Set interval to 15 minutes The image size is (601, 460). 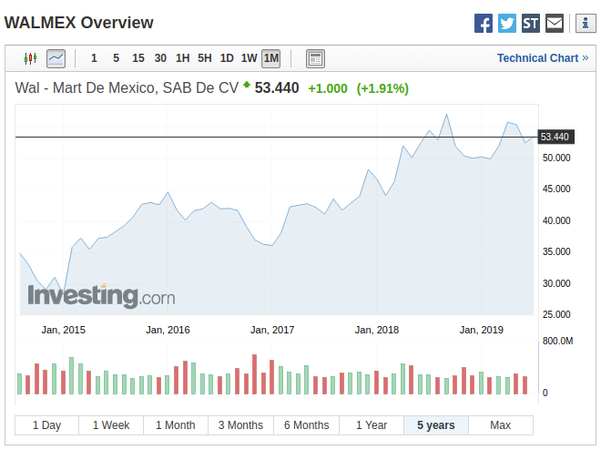coord(138,58)
